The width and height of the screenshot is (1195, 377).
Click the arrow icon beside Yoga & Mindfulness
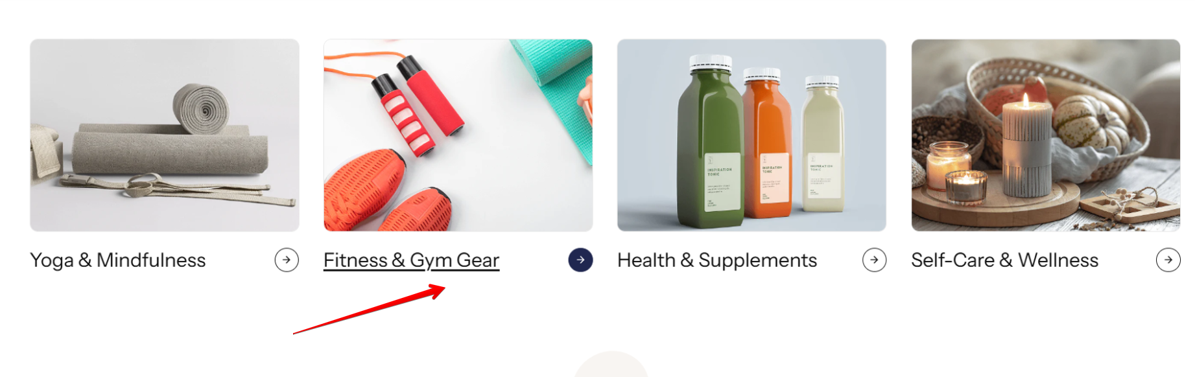[287, 260]
